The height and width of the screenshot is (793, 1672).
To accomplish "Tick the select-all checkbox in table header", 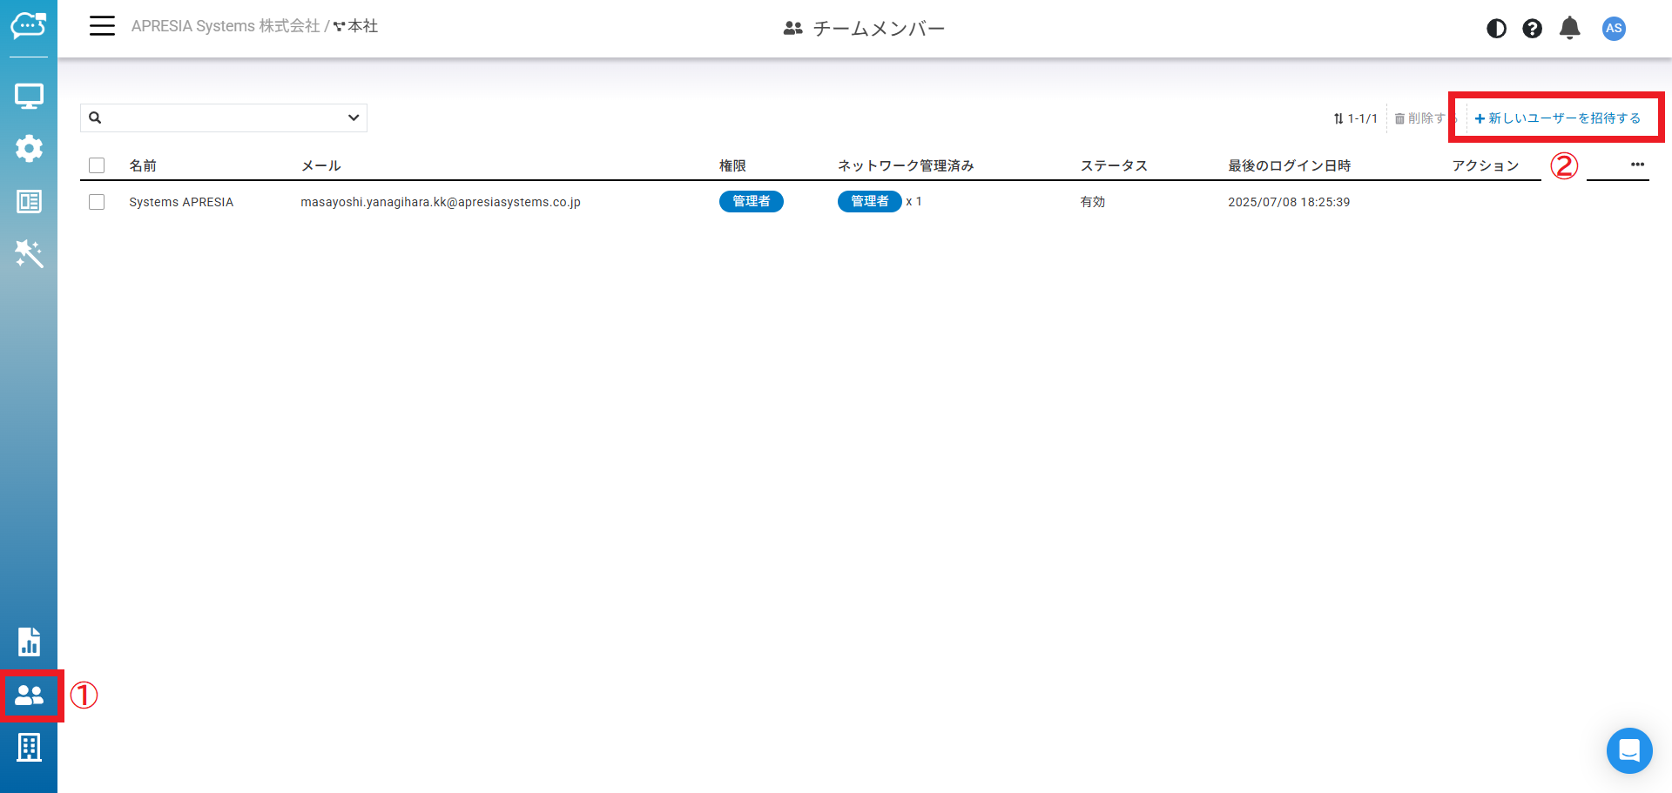I will 97,165.
